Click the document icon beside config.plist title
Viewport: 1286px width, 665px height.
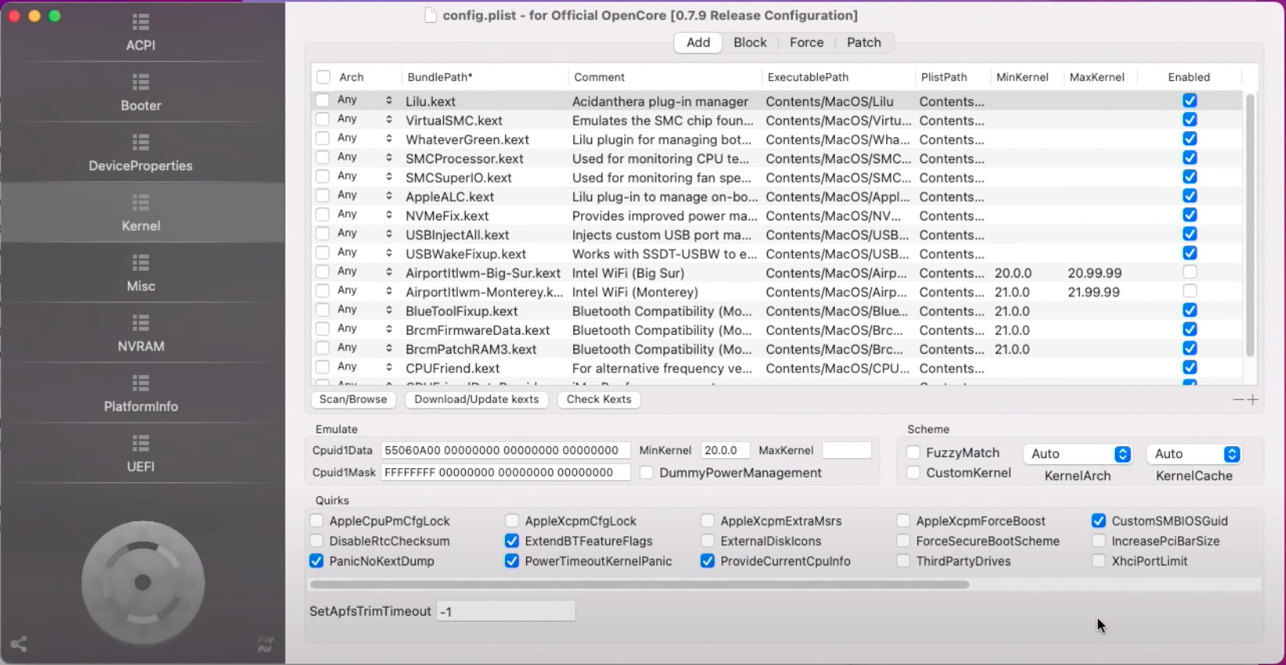tap(430, 15)
